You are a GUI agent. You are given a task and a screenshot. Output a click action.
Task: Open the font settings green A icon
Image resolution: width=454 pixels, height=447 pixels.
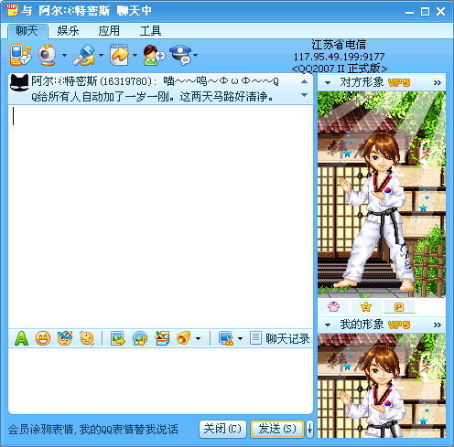pyautogui.click(x=21, y=338)
